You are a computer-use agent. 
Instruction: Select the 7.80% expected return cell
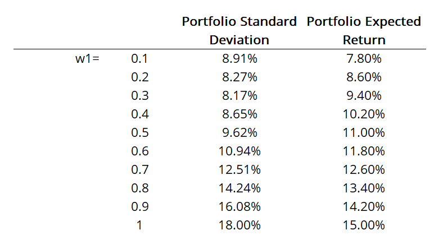[x=364, y=59]
